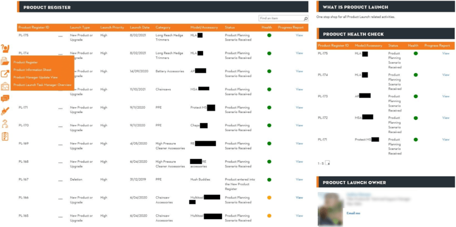Open ellipsis menu for PL-175 row
Image resolution: width=456 pixels, height=227 pixels.
point(60,36)
